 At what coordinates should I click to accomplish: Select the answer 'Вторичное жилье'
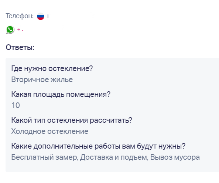click(42, 79)
